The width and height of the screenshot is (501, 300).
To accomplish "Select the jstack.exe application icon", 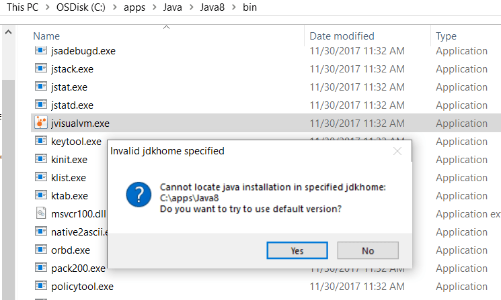I will point(41,69).
